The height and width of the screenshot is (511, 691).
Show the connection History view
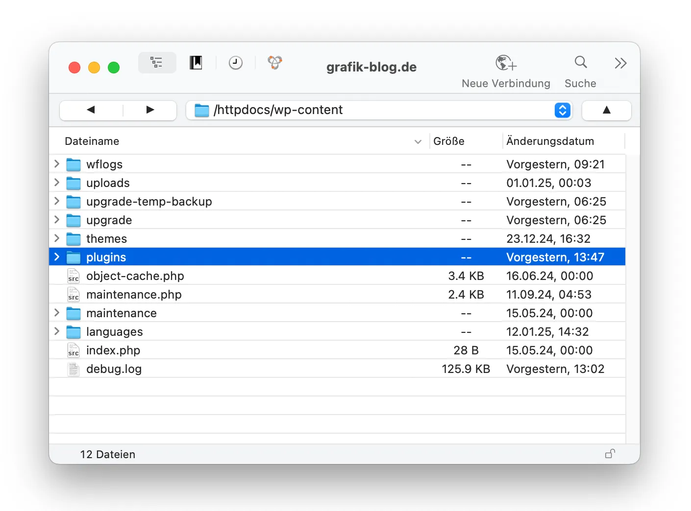click(x=236, y=63)
